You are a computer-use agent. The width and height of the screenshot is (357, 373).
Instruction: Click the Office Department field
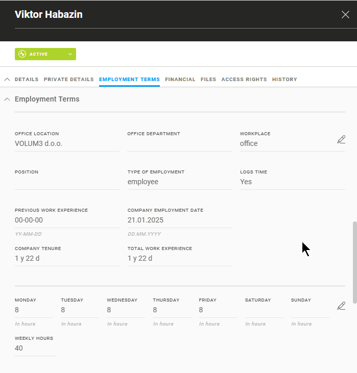pos(179,144)
